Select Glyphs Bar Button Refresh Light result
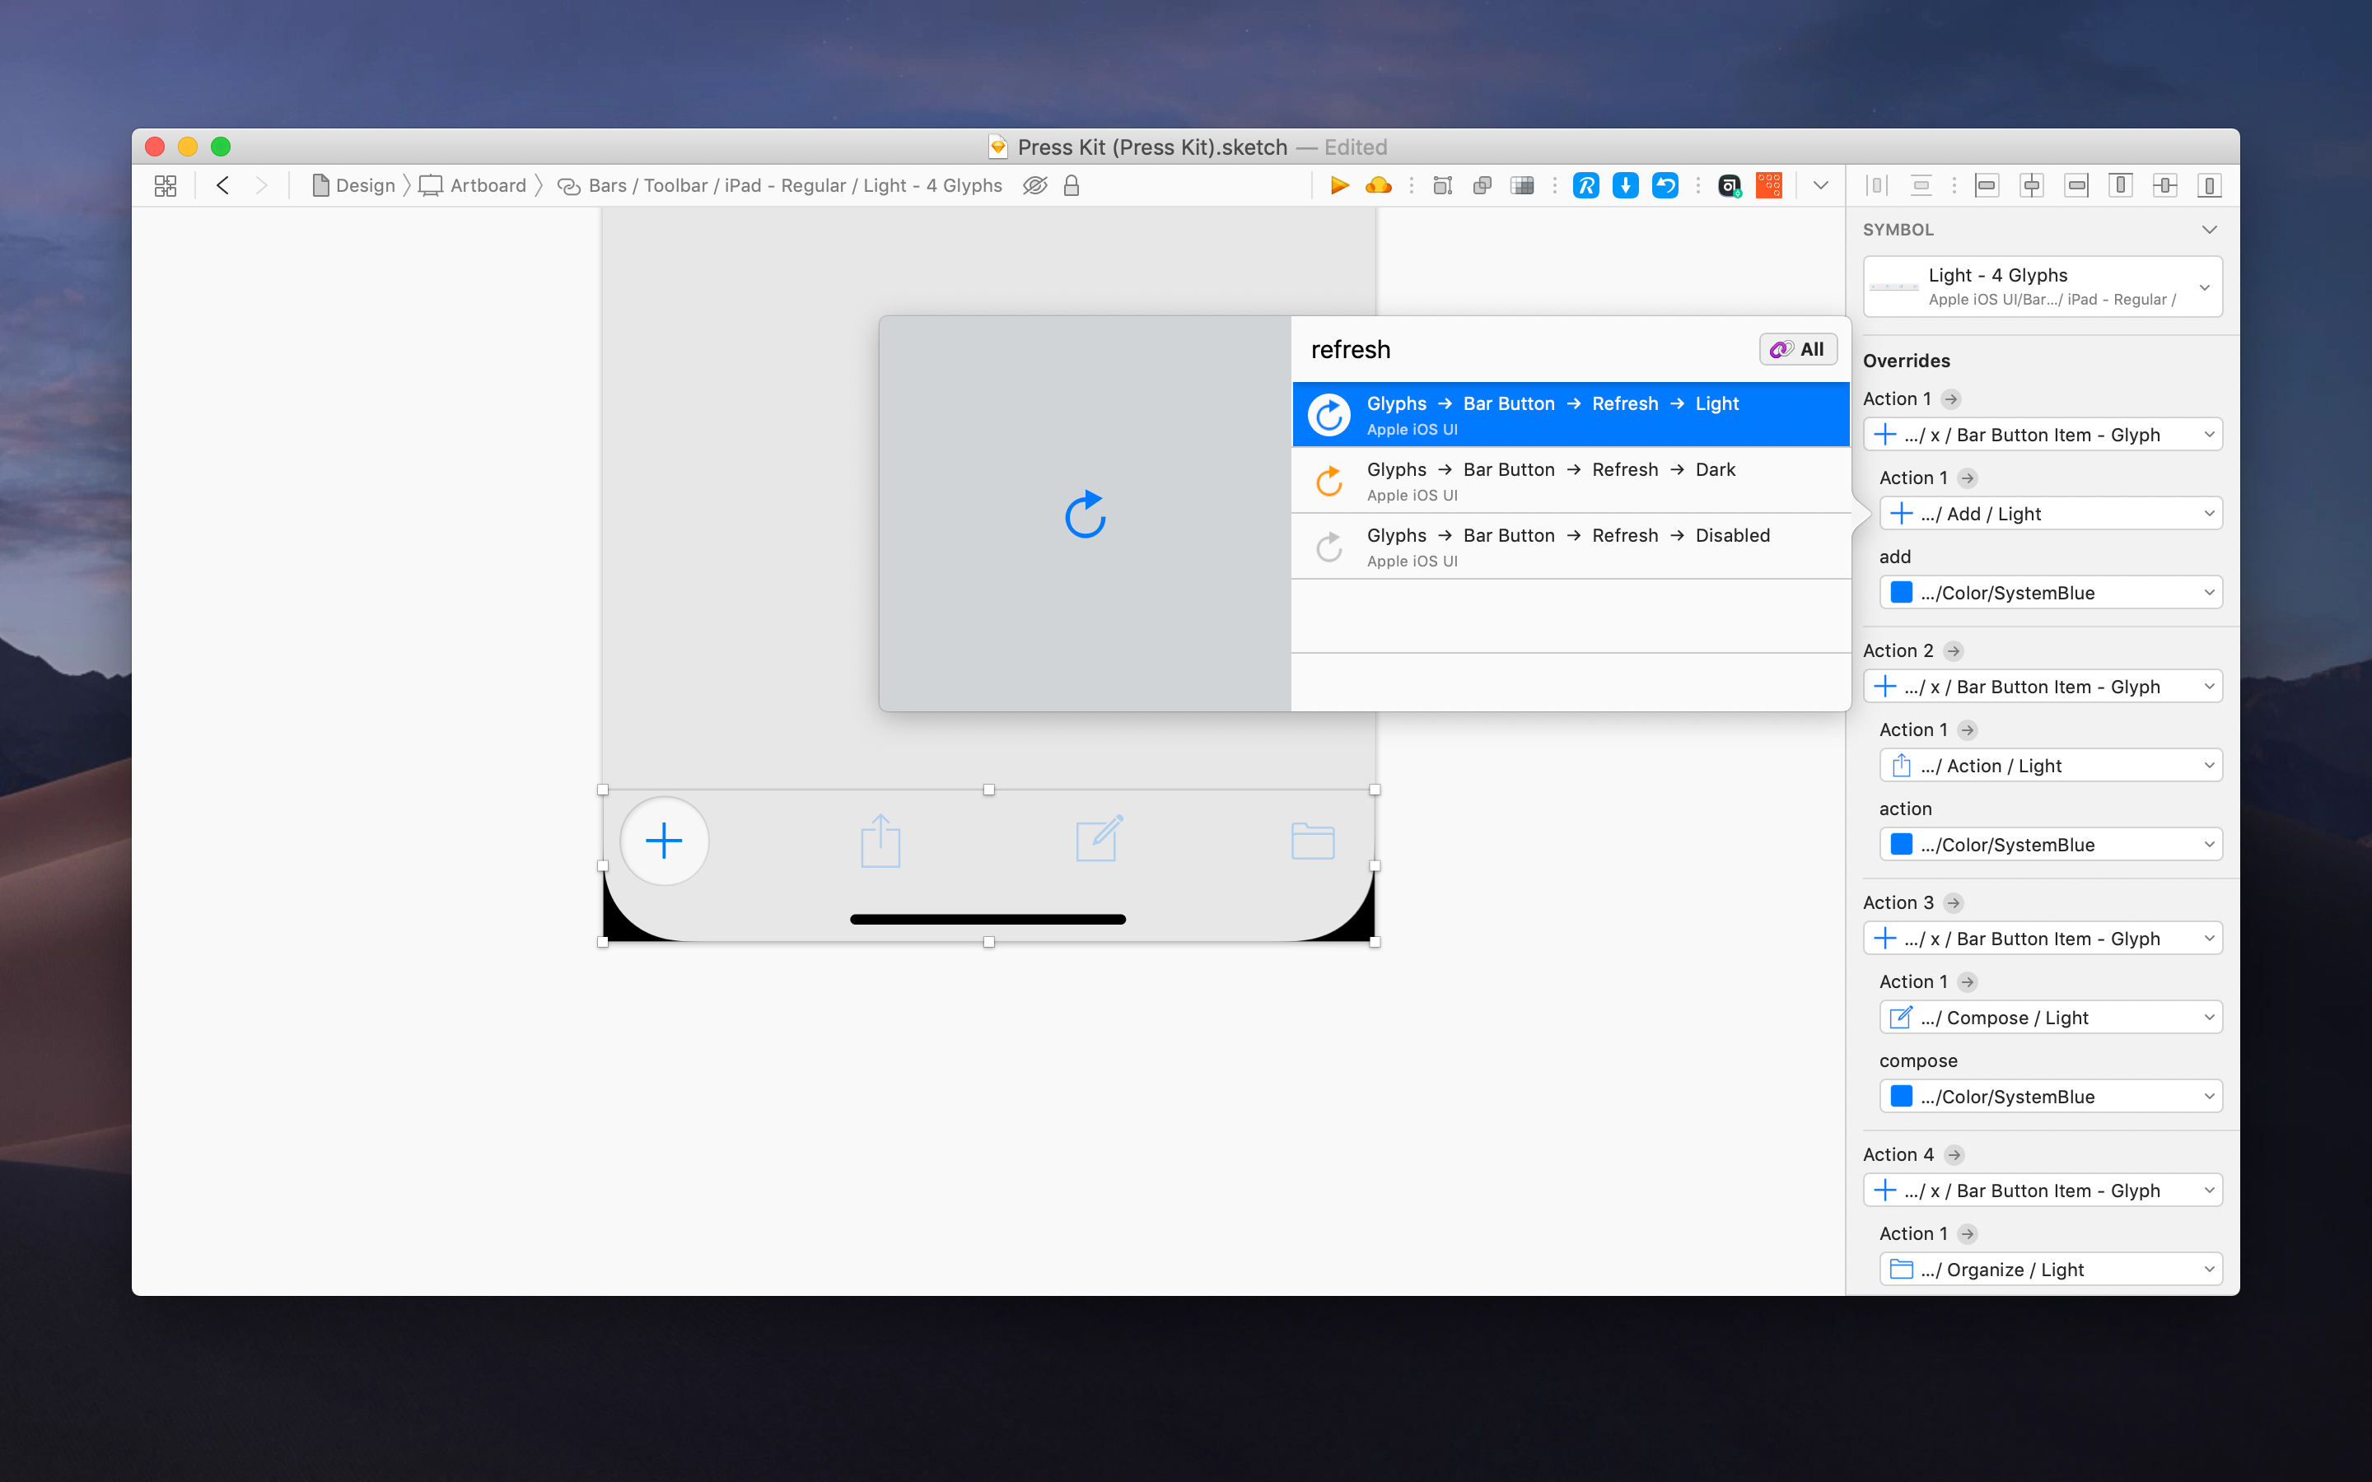2372x1482 pixels. tap(1571, 415)
